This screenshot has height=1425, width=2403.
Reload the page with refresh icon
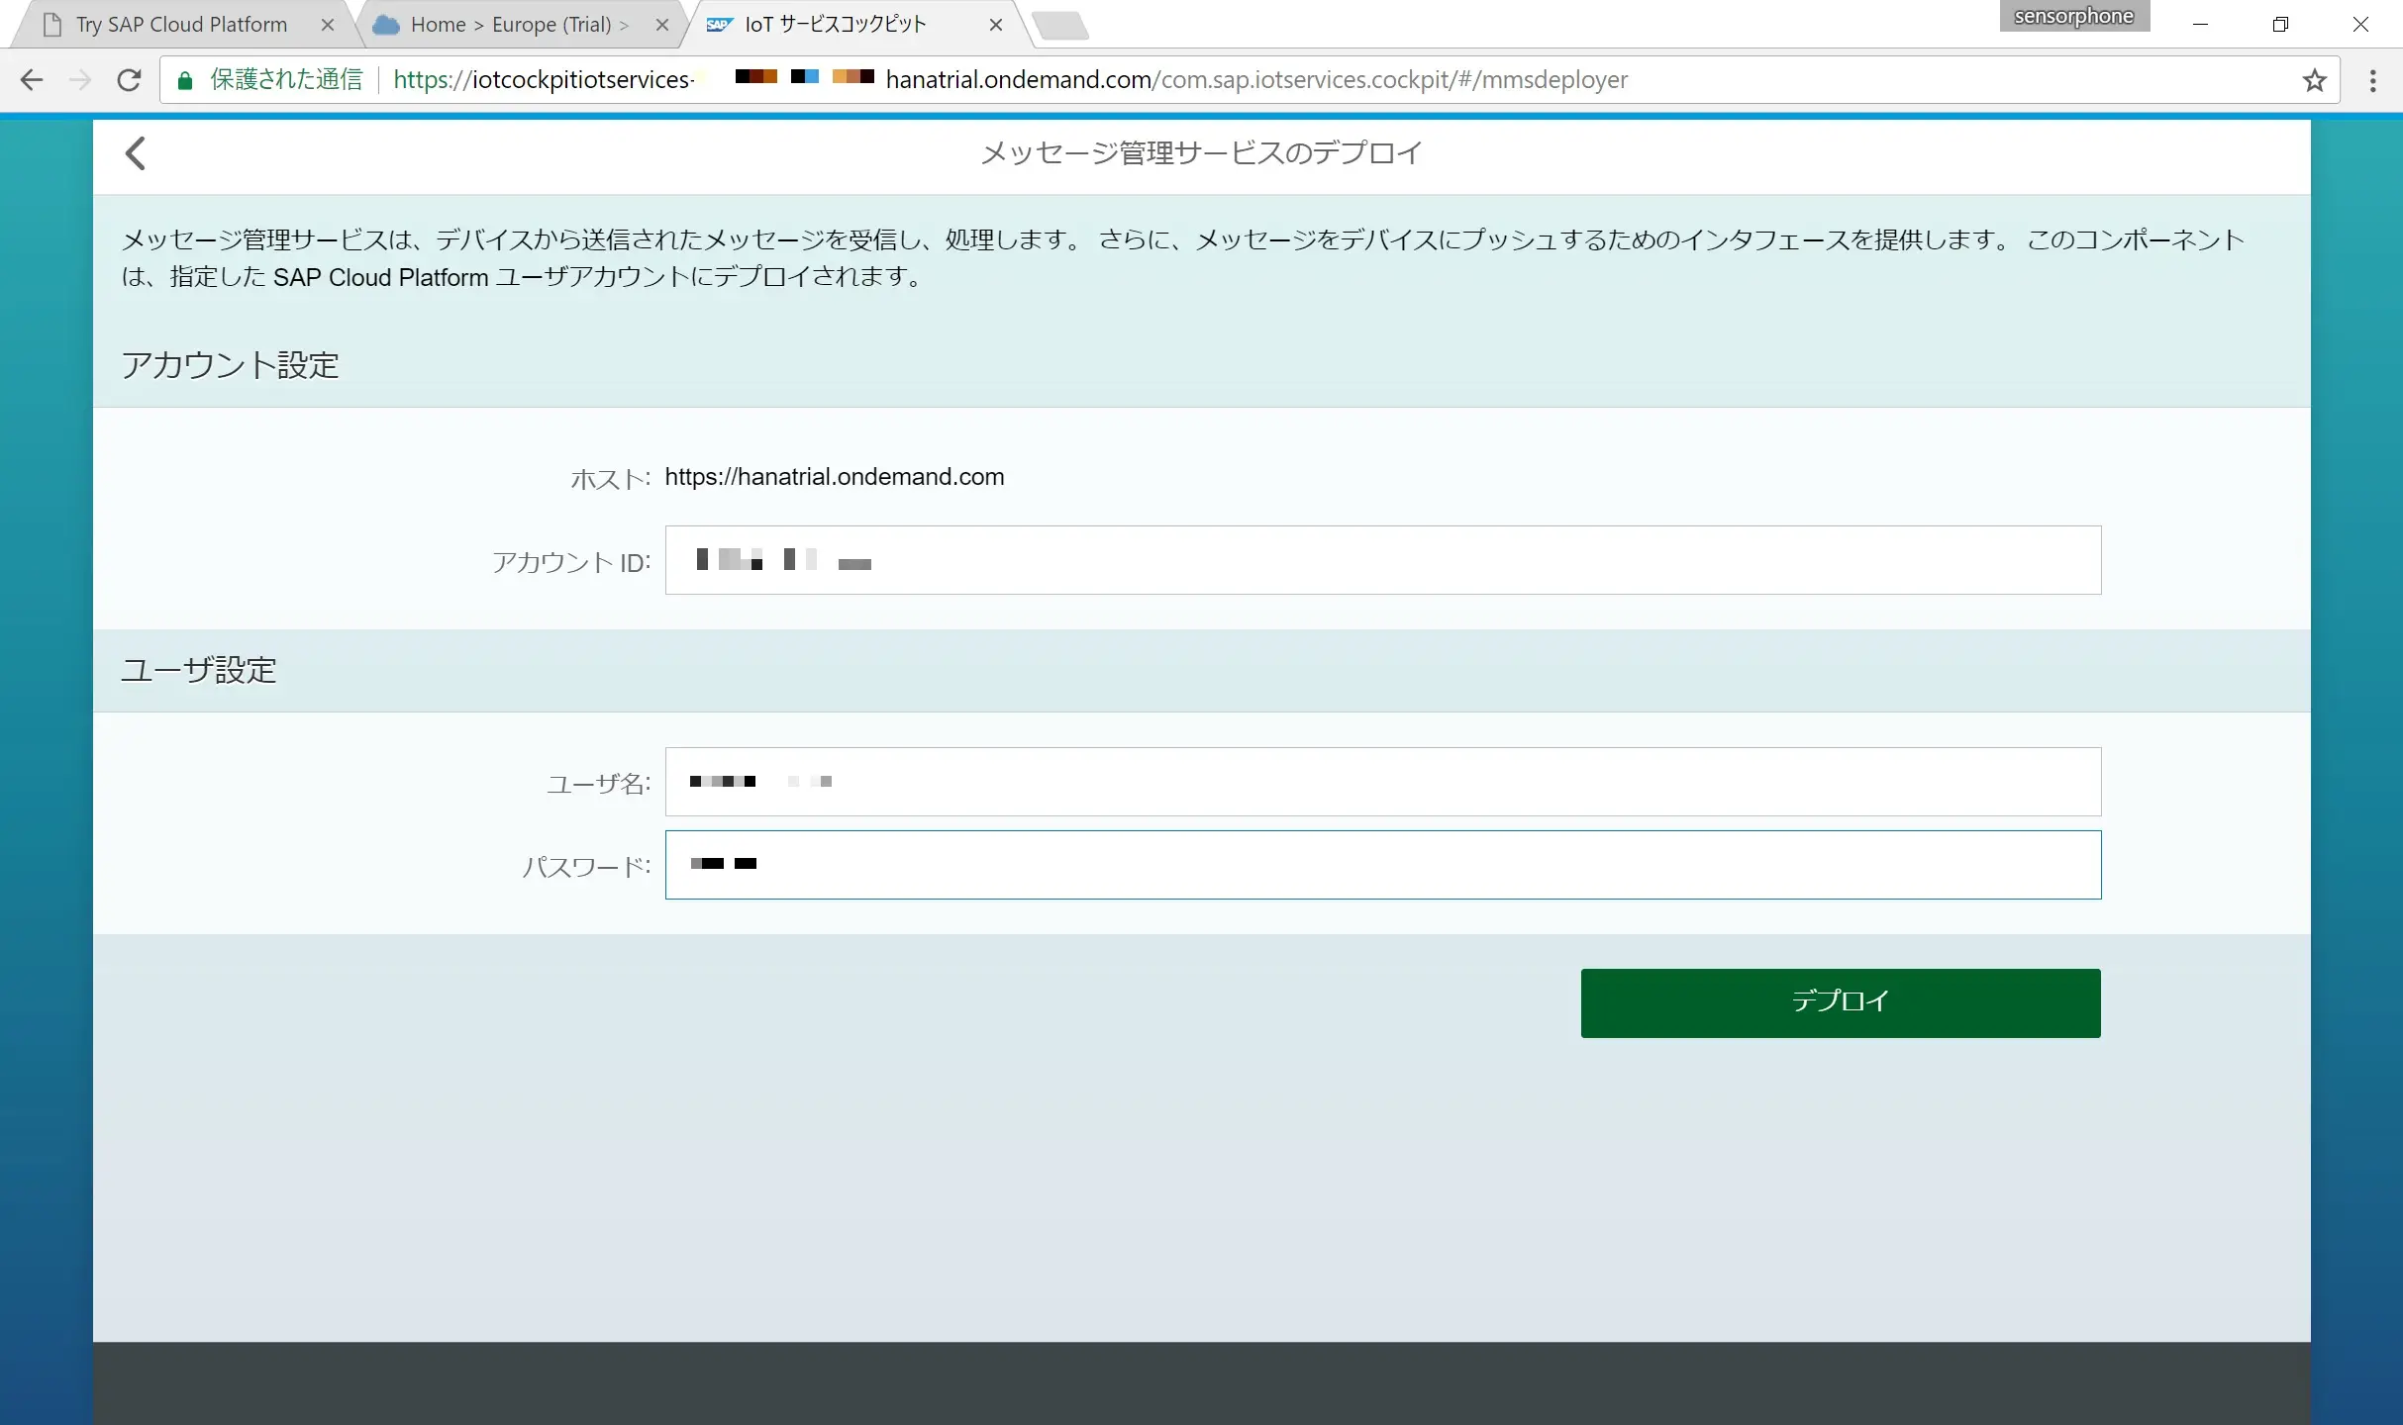129,80
